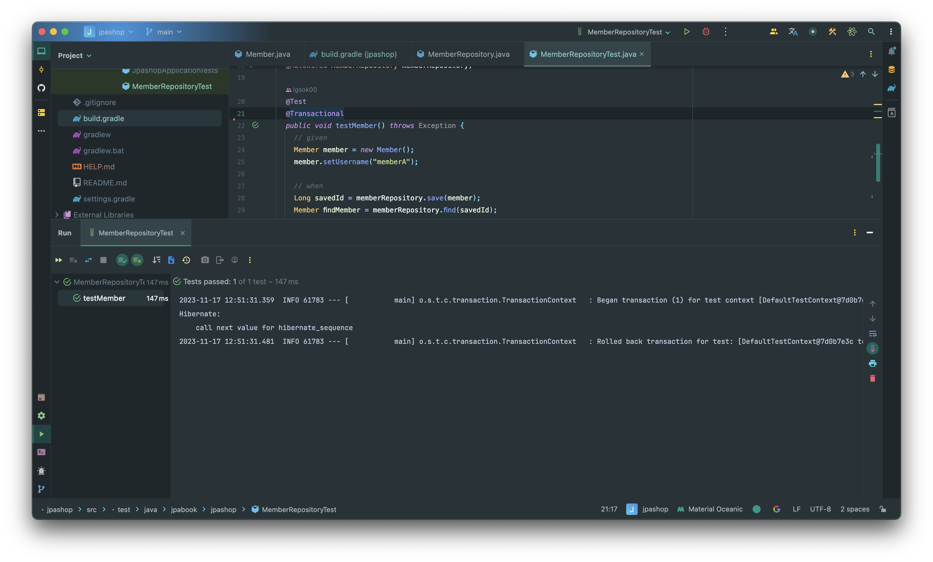Toggle show passed tests filter

(122, 260)
